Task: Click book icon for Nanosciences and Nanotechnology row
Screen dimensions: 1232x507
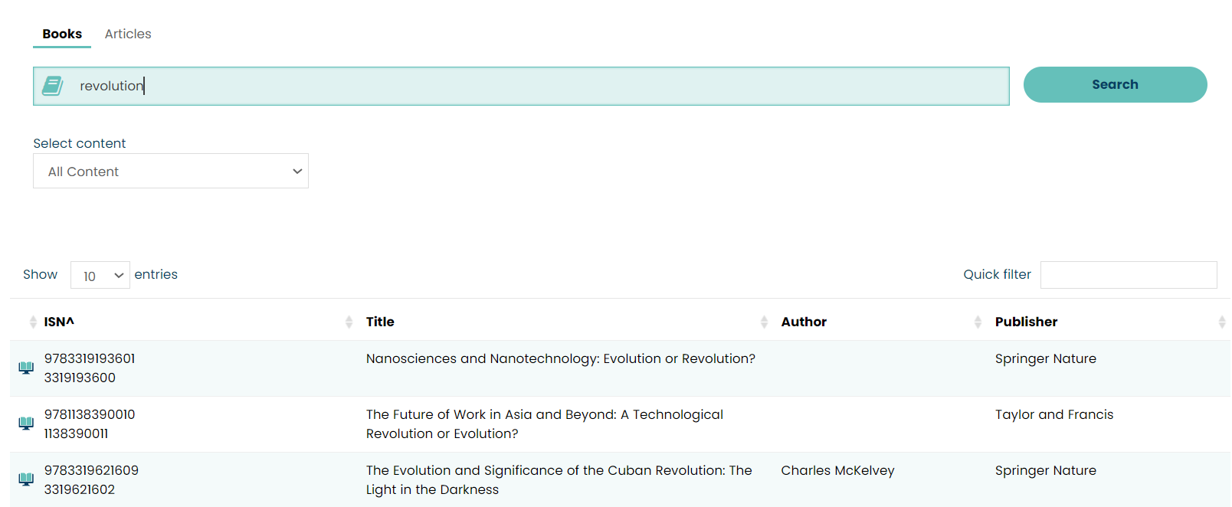Action: point(26,368)
